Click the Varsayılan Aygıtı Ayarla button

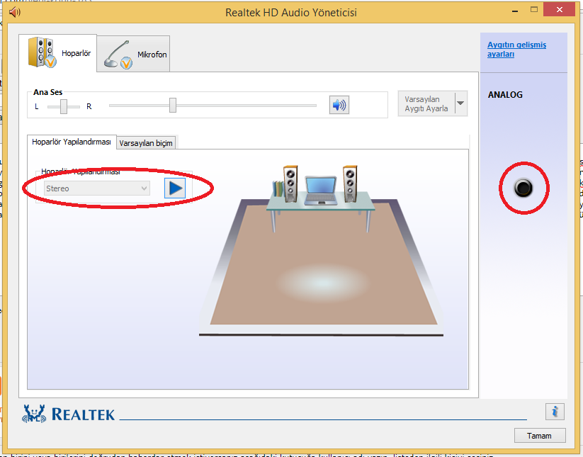pyautogui.click(x=426, y=103)
